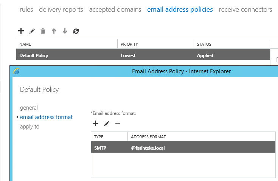Move policy priority up with arrow
The image size is (278, 181).
coord(54,31)
